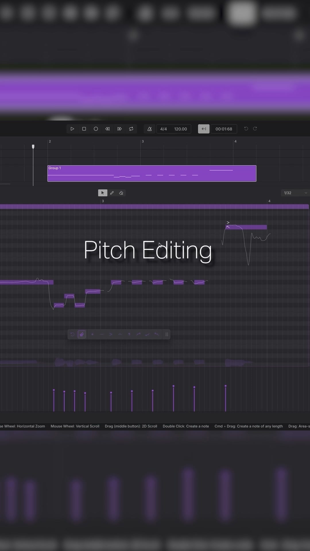Screen dimensions: 310x551
Task: Start playback with the Play button
Action: [72, 129]
